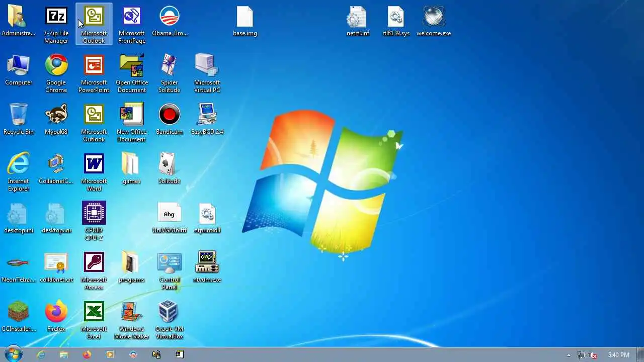The image size is (644, 362).
Task: Open the Oracle VM VirtualBox shortcut
Action: pos(170,320)
